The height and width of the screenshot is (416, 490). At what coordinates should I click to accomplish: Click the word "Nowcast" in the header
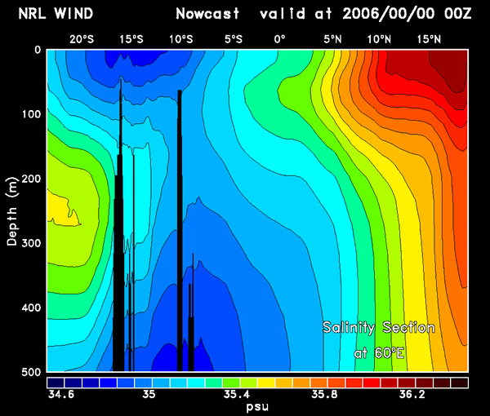pyautogui.click(x=207, y=14)
